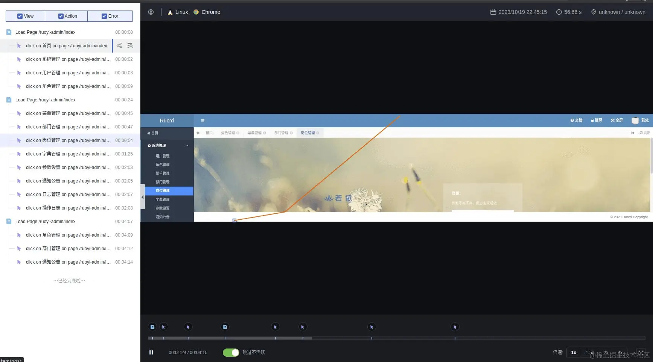653x362 pixels.
Task: Select click on 部门管理 row at 00:04:12
Action: tap(70, 249)
